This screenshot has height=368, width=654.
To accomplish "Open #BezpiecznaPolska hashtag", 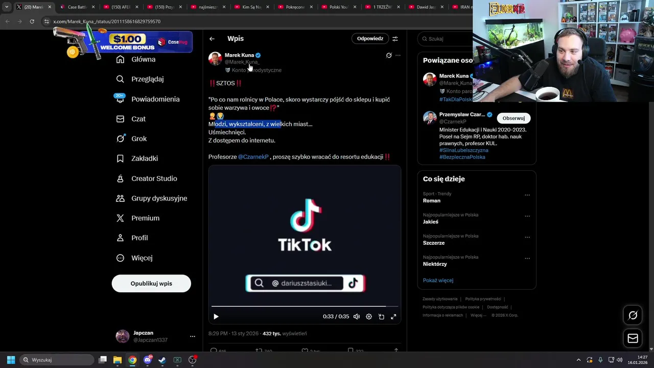I will 462,157.
